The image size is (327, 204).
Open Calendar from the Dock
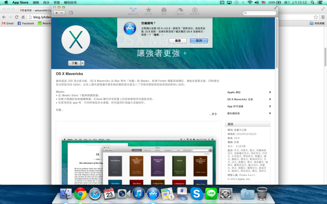tap(109, 194)
